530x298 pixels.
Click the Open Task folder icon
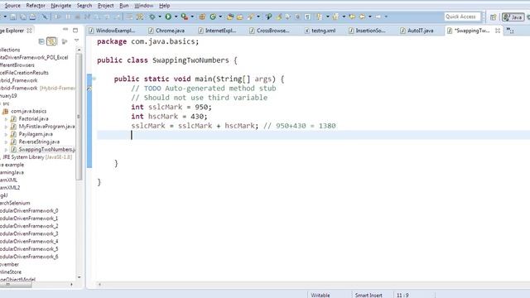(239, 17)
